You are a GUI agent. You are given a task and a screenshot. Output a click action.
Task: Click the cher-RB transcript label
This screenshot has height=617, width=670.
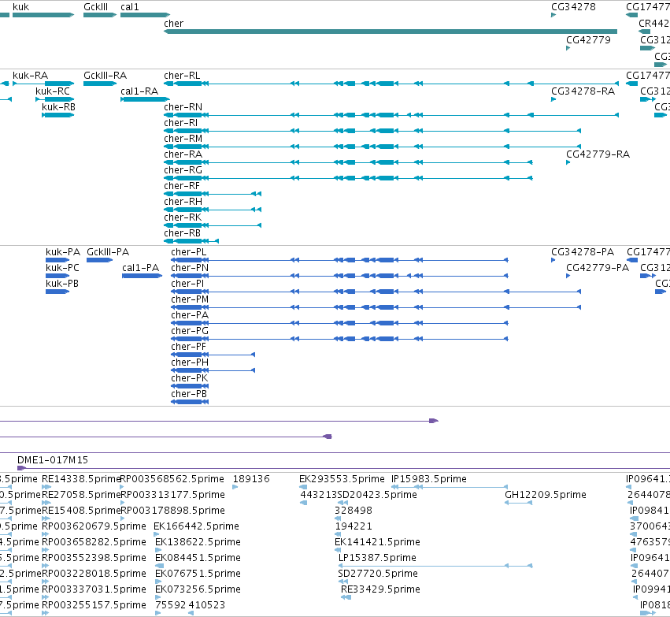click(x=183, y=233)
